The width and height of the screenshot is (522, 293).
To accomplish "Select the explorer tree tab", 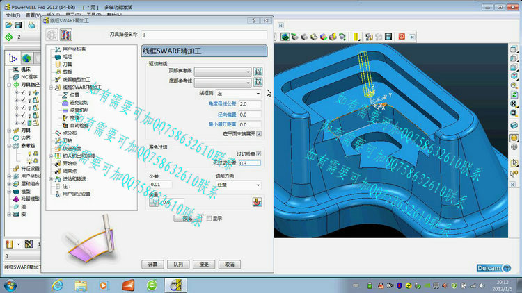I will (13, 58).
